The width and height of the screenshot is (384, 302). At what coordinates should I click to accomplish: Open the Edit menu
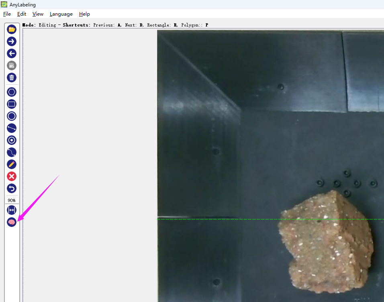(x=22, y=14)
